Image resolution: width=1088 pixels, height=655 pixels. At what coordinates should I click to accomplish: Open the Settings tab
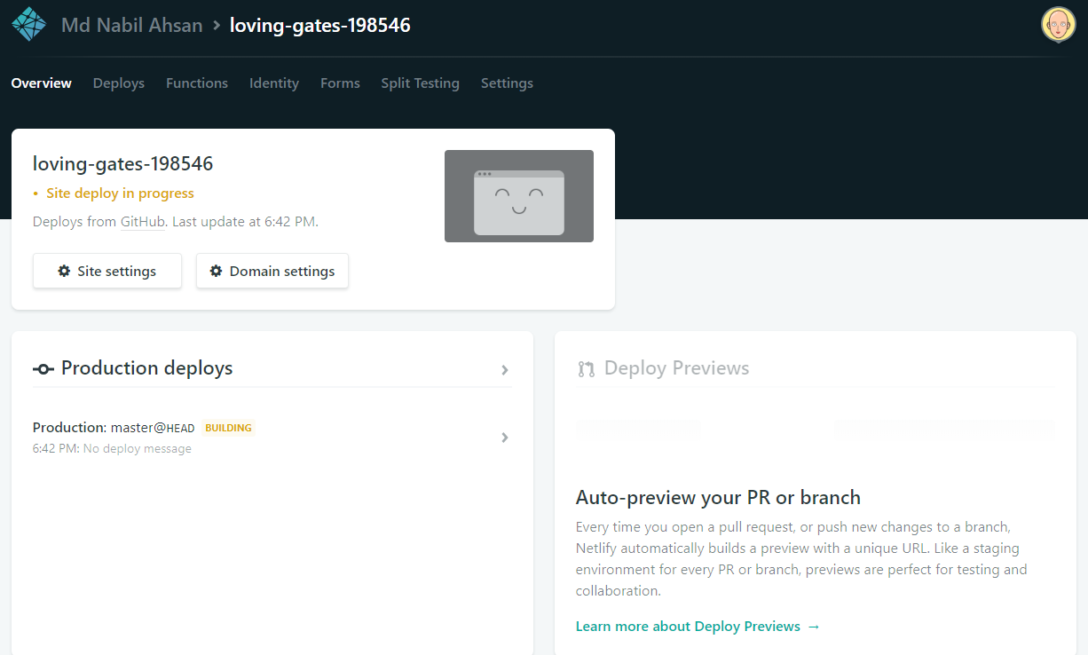point(507,83)
